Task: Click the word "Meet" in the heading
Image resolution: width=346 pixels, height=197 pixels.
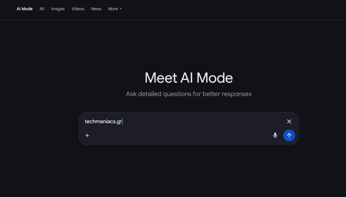Action: (x=161, y=78)
